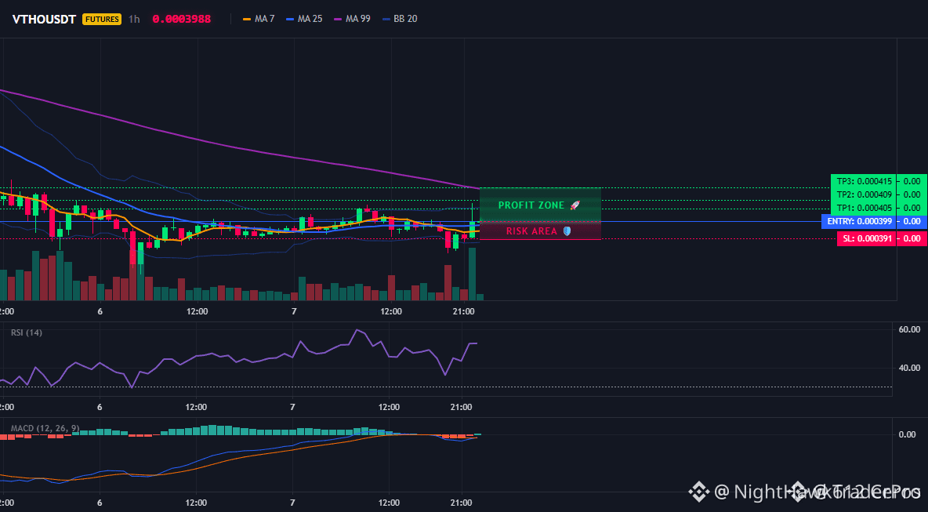Screen dimensions: 928x512
Task: Select the 1h timeframe label
Action: [134, 19]
